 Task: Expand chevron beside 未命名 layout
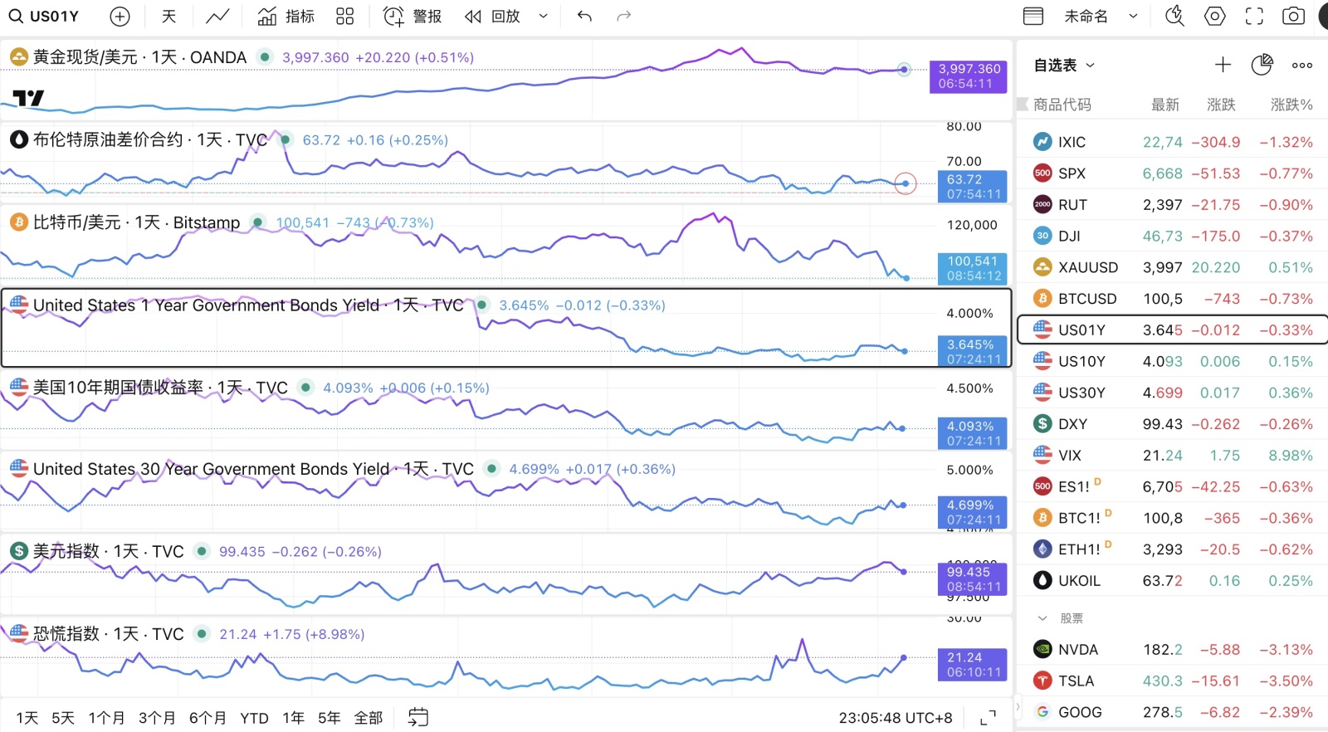coord(1133,16)
